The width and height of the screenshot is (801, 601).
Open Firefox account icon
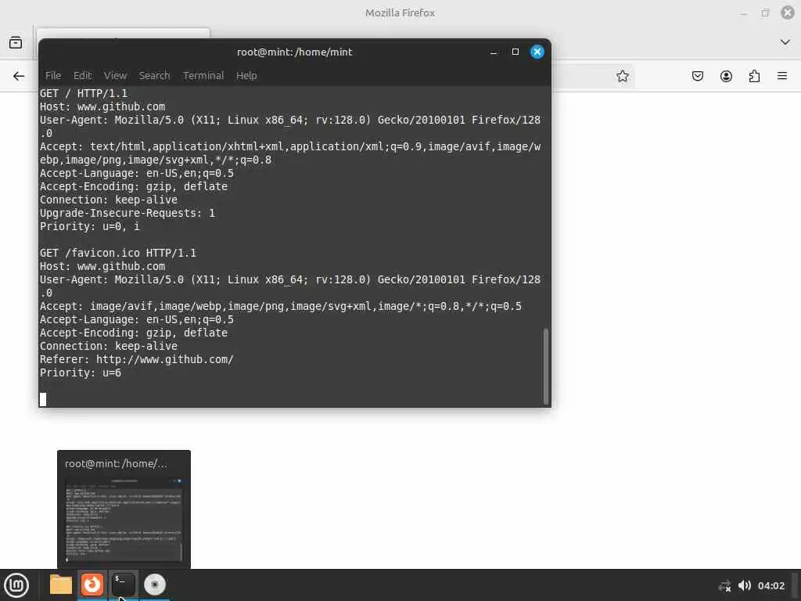[x=726, y=76]
